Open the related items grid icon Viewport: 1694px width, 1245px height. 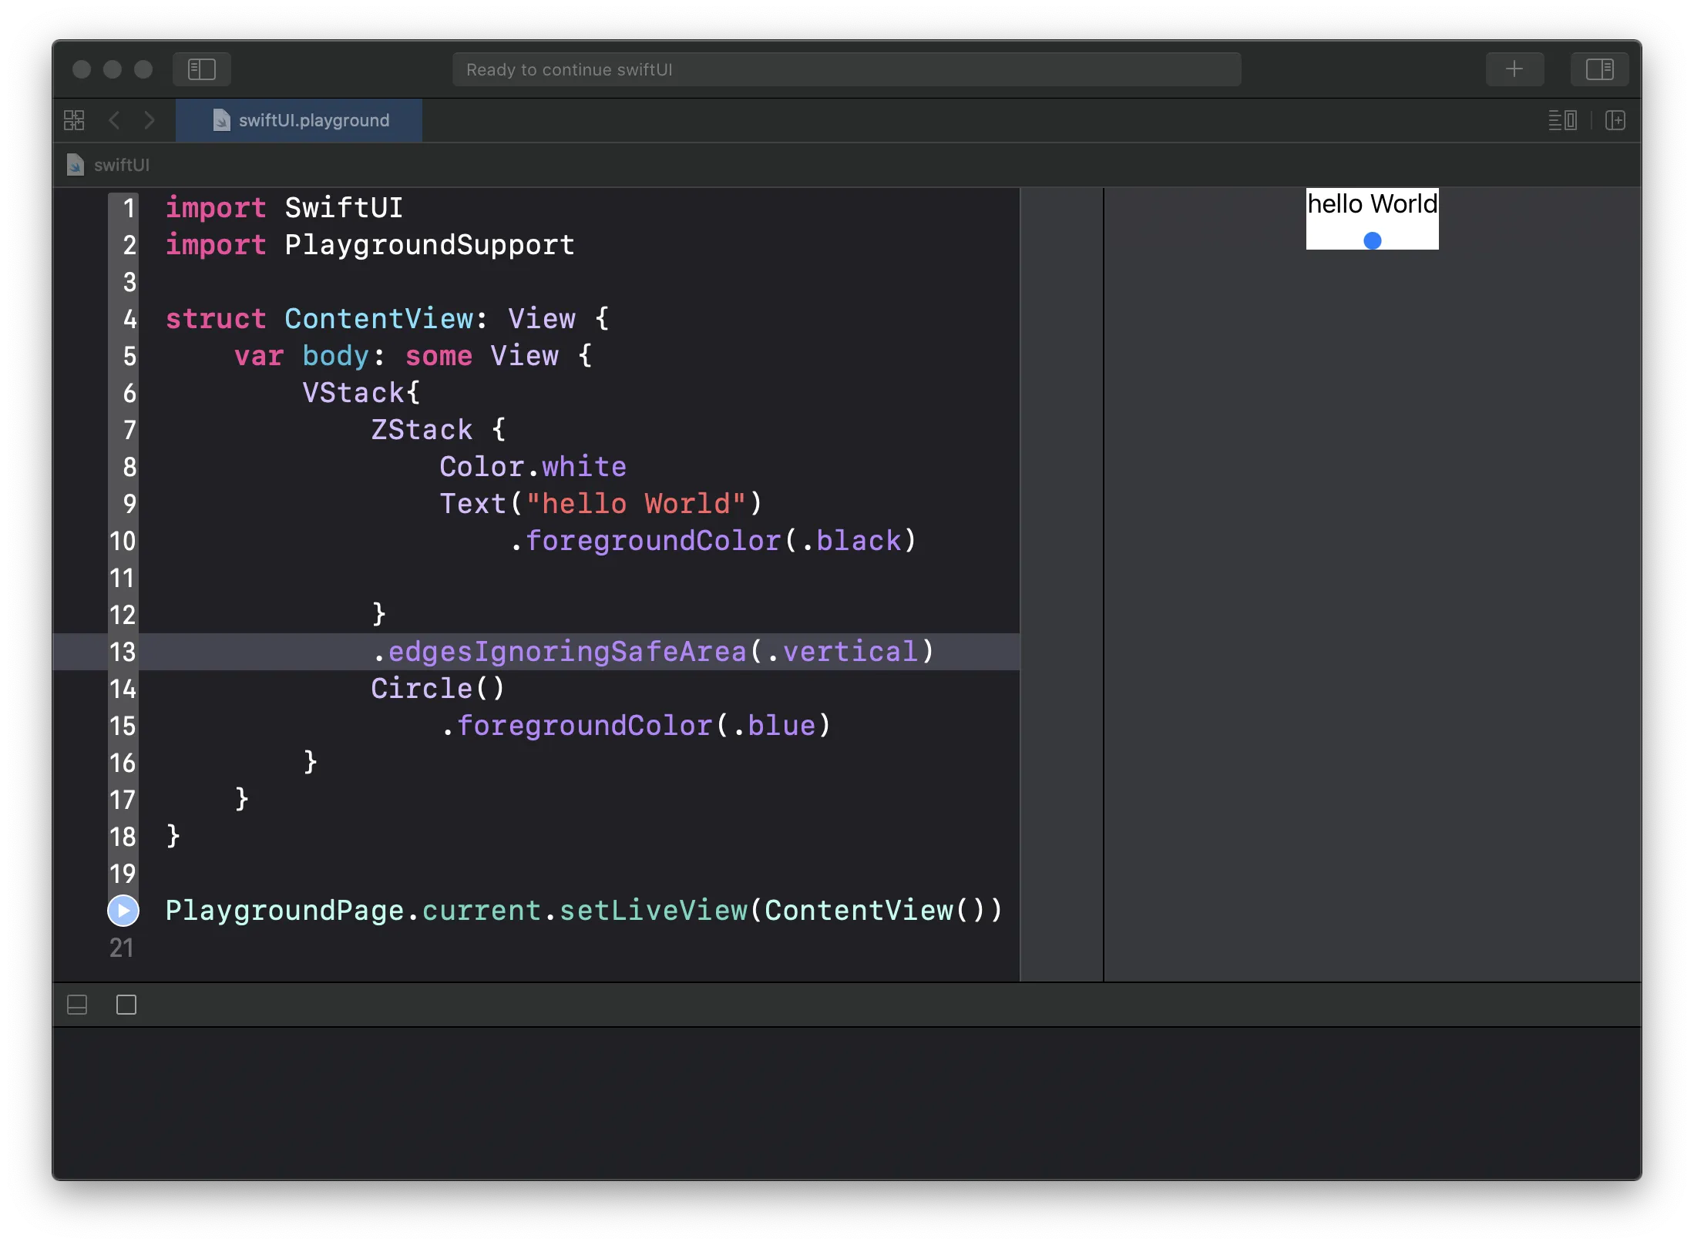point(74,120)
